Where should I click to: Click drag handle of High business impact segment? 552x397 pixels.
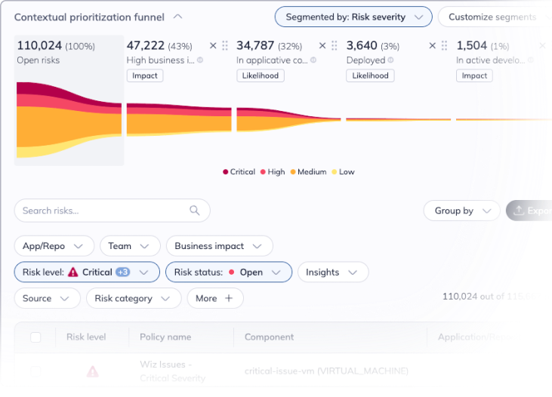click(225, 46)
